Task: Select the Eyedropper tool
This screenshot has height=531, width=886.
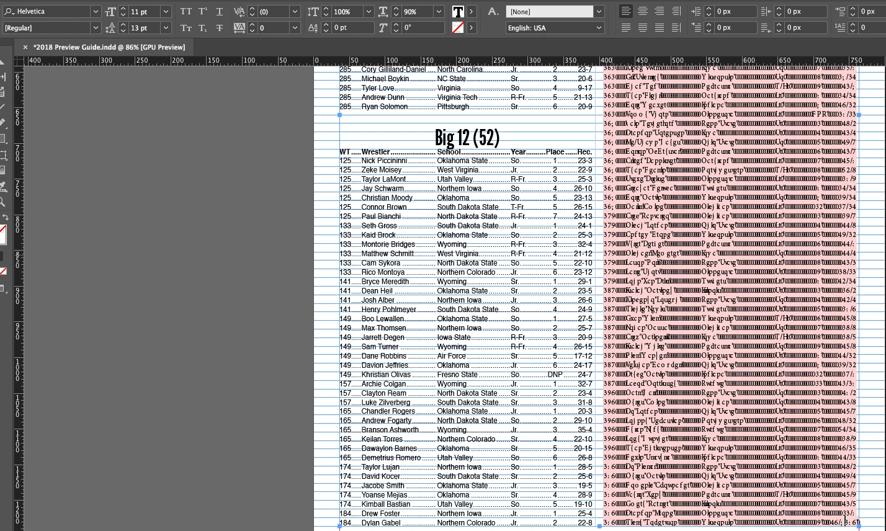Action: click(3, 186)
